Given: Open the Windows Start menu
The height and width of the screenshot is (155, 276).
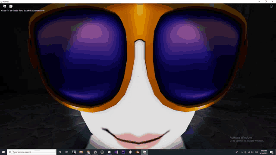Looking at the screenshot, I should pos(3,152).
